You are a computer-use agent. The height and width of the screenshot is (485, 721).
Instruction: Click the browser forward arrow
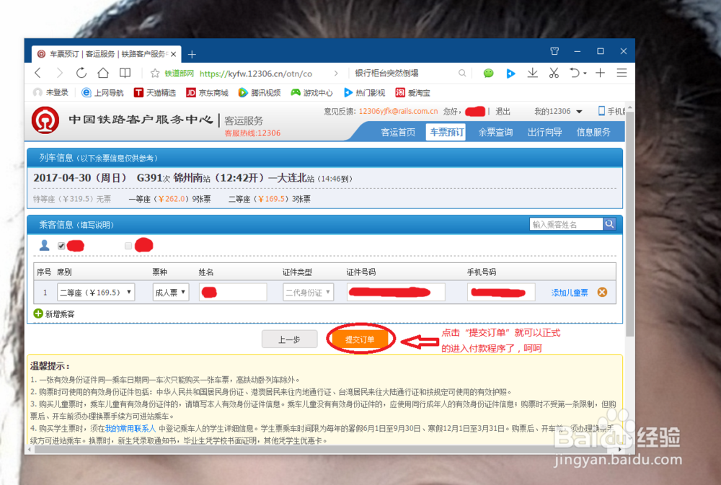tap(59, 73)
